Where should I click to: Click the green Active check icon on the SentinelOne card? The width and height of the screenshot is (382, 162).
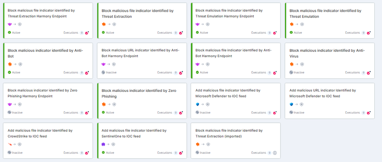click(103, 152)
